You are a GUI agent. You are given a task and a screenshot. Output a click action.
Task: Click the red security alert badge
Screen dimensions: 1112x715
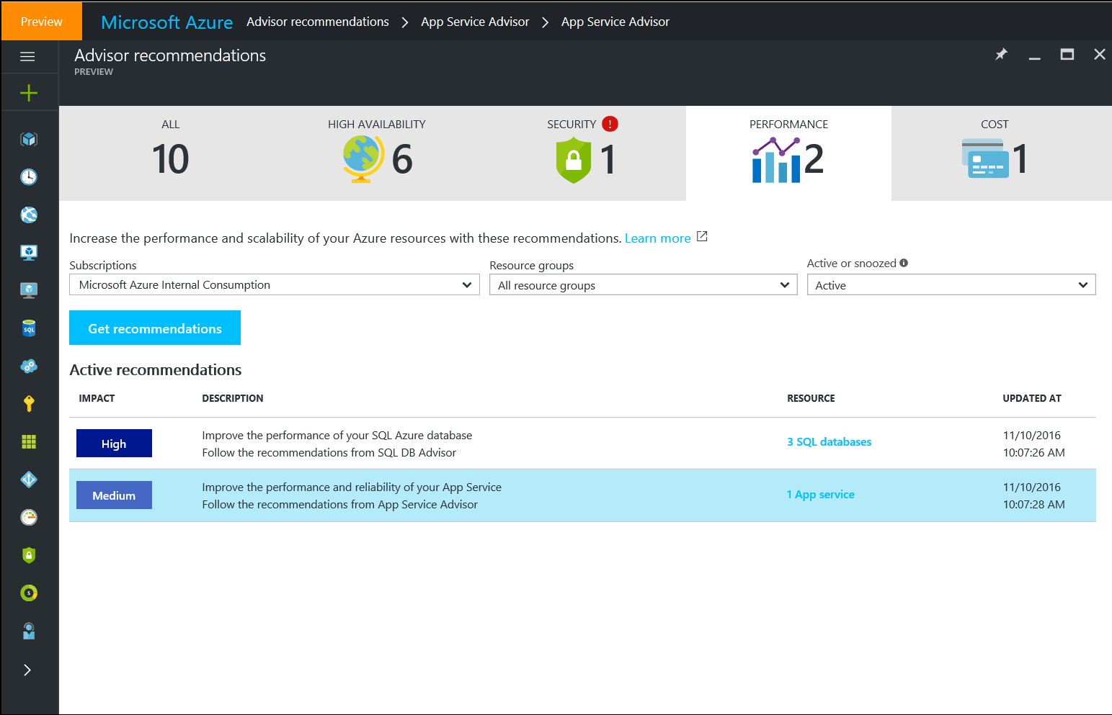(610, 124)
